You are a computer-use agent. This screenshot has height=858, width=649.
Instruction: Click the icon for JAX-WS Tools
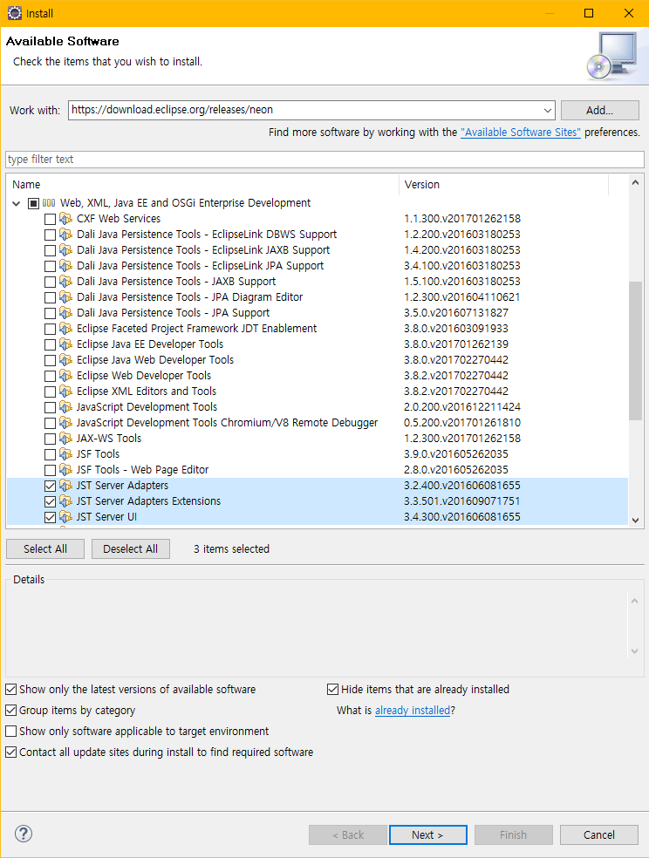(65, 439)
